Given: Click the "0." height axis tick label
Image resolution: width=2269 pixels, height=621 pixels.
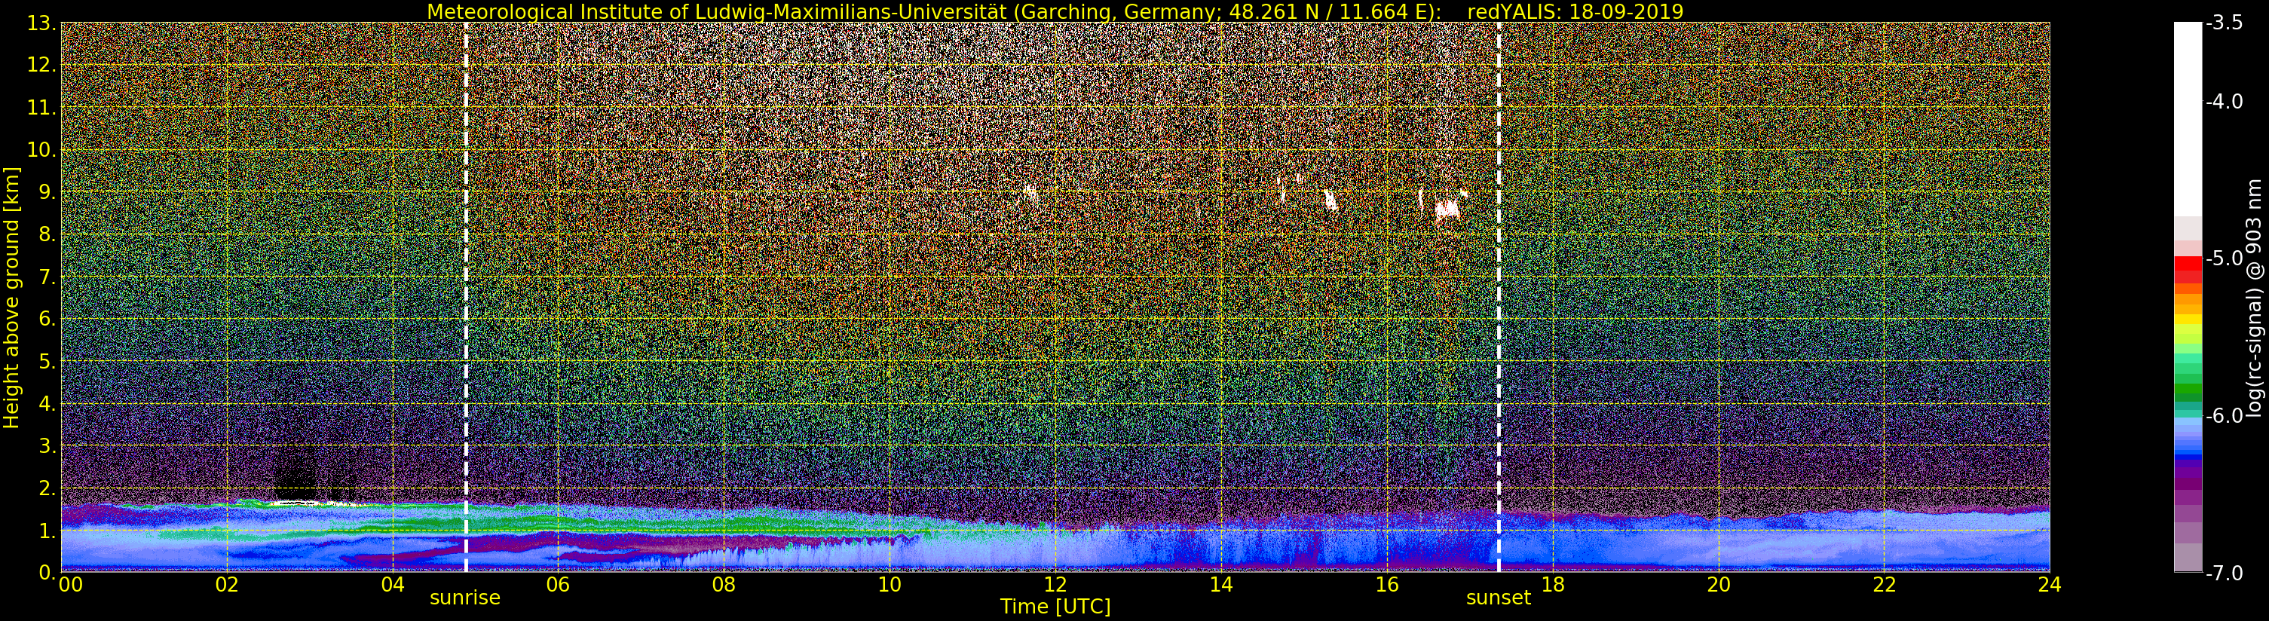Looking at the screenshot, I should tap(47, 573).
